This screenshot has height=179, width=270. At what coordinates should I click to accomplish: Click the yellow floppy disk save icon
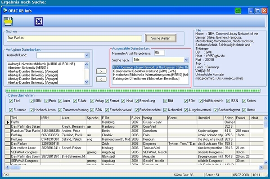click(8, 22)
